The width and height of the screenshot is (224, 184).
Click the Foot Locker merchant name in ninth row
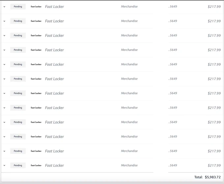tap(54, 122)
